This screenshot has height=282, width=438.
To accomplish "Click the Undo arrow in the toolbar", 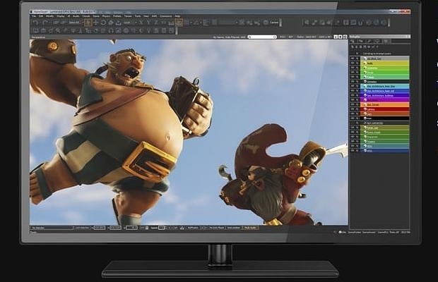I will (36, 23).
